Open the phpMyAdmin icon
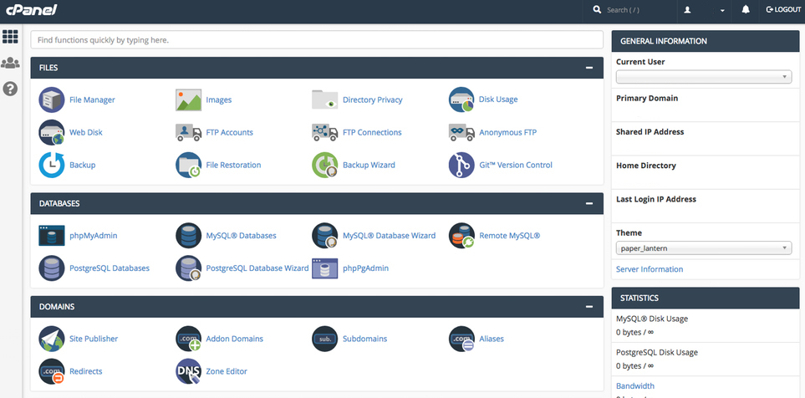The height and width of the screenshot is (398, 805). pos(52,236)
